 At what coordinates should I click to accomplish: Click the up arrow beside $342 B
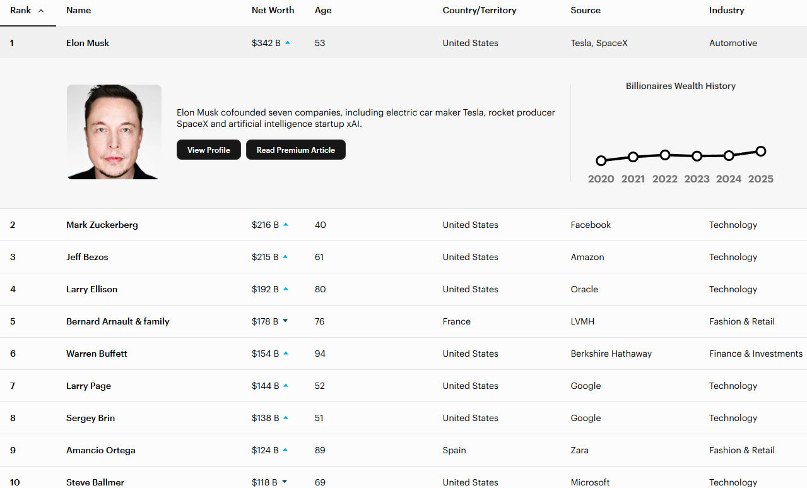pyautogui.click(x=288, y=43)
